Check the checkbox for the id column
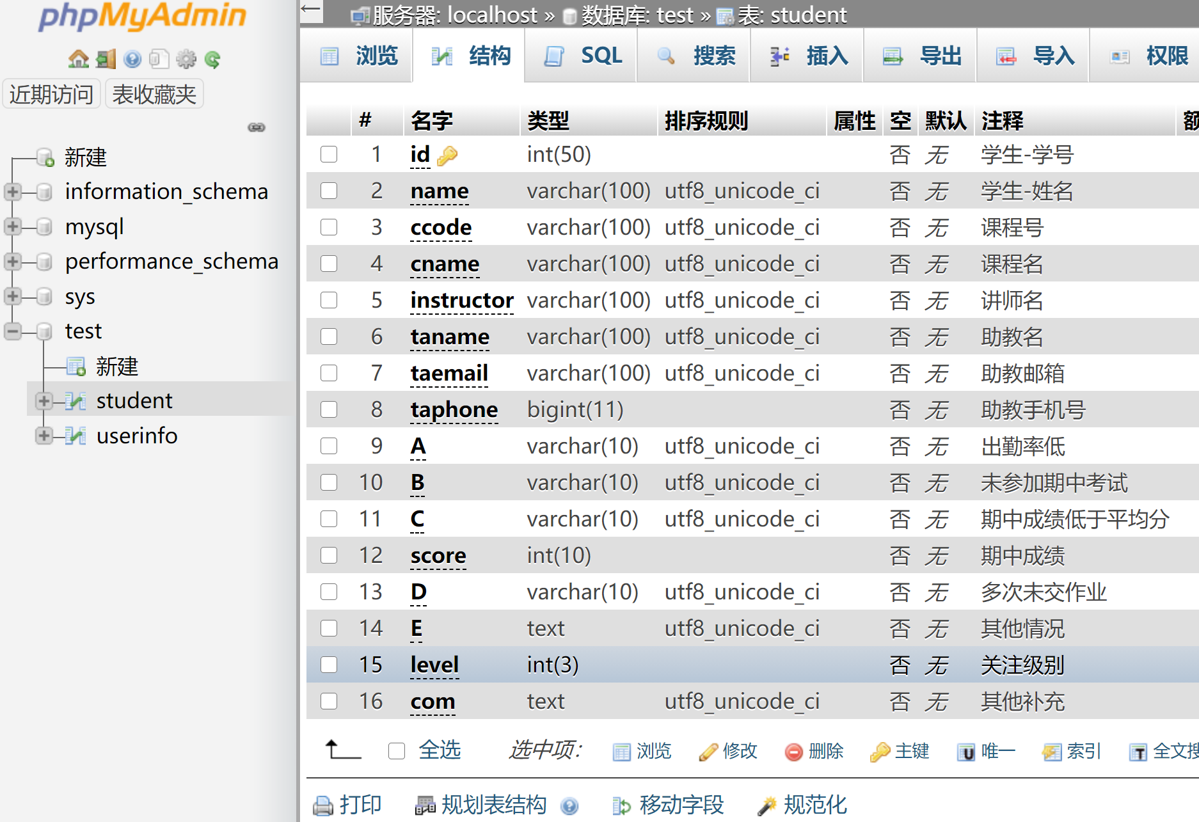Screen dimensions: 1199x822 click(329, 154)
